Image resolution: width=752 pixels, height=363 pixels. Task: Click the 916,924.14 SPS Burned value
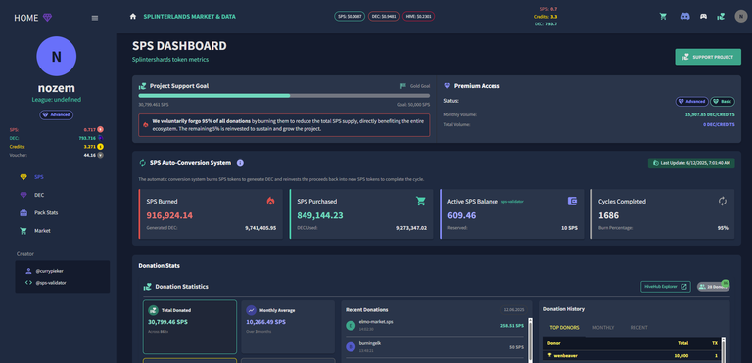click(169, 215)
